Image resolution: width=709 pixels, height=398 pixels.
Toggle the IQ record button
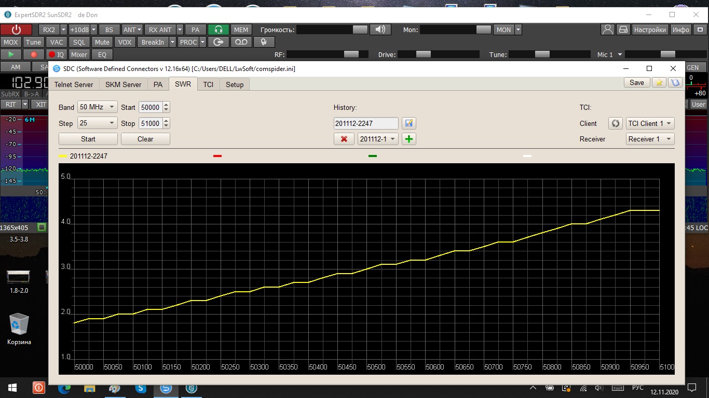[x=56, y=54]
